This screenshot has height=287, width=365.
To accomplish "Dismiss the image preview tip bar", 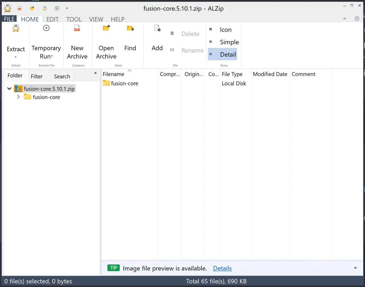I will 355,268.
